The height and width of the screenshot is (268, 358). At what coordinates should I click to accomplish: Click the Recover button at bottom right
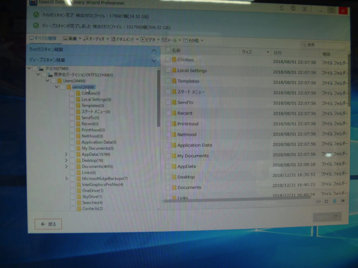327,217
